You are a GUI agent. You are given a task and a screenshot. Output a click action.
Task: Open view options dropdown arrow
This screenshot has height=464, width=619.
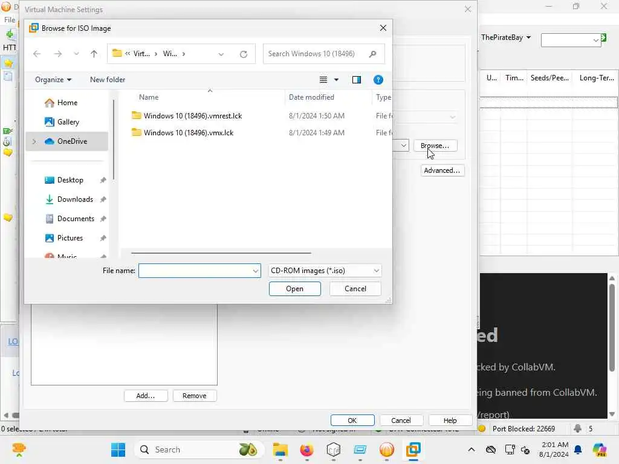336,80
